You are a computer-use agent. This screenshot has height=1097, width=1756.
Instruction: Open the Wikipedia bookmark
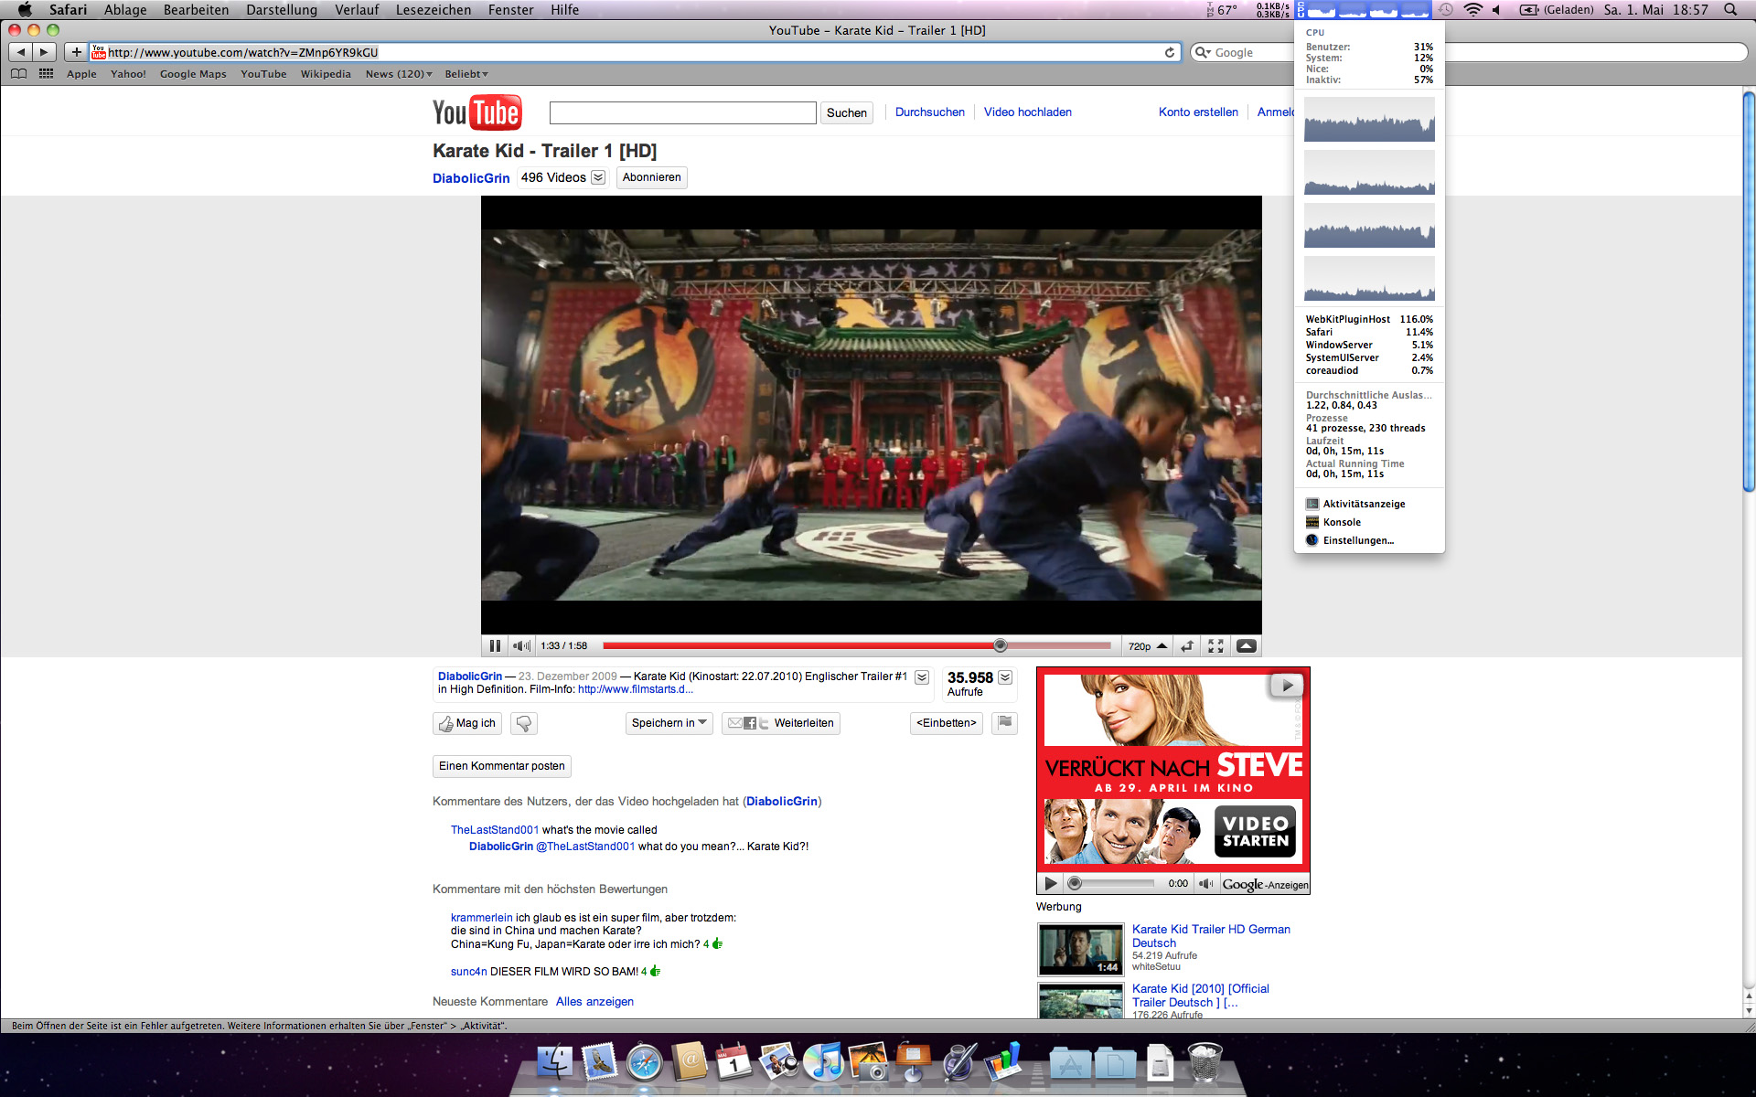(x=326, y=74)
